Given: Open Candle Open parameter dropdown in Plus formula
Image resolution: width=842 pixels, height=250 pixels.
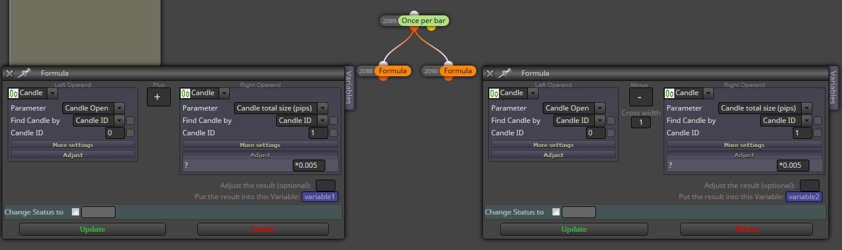Looking at the screenshot, I should point(94,108).
